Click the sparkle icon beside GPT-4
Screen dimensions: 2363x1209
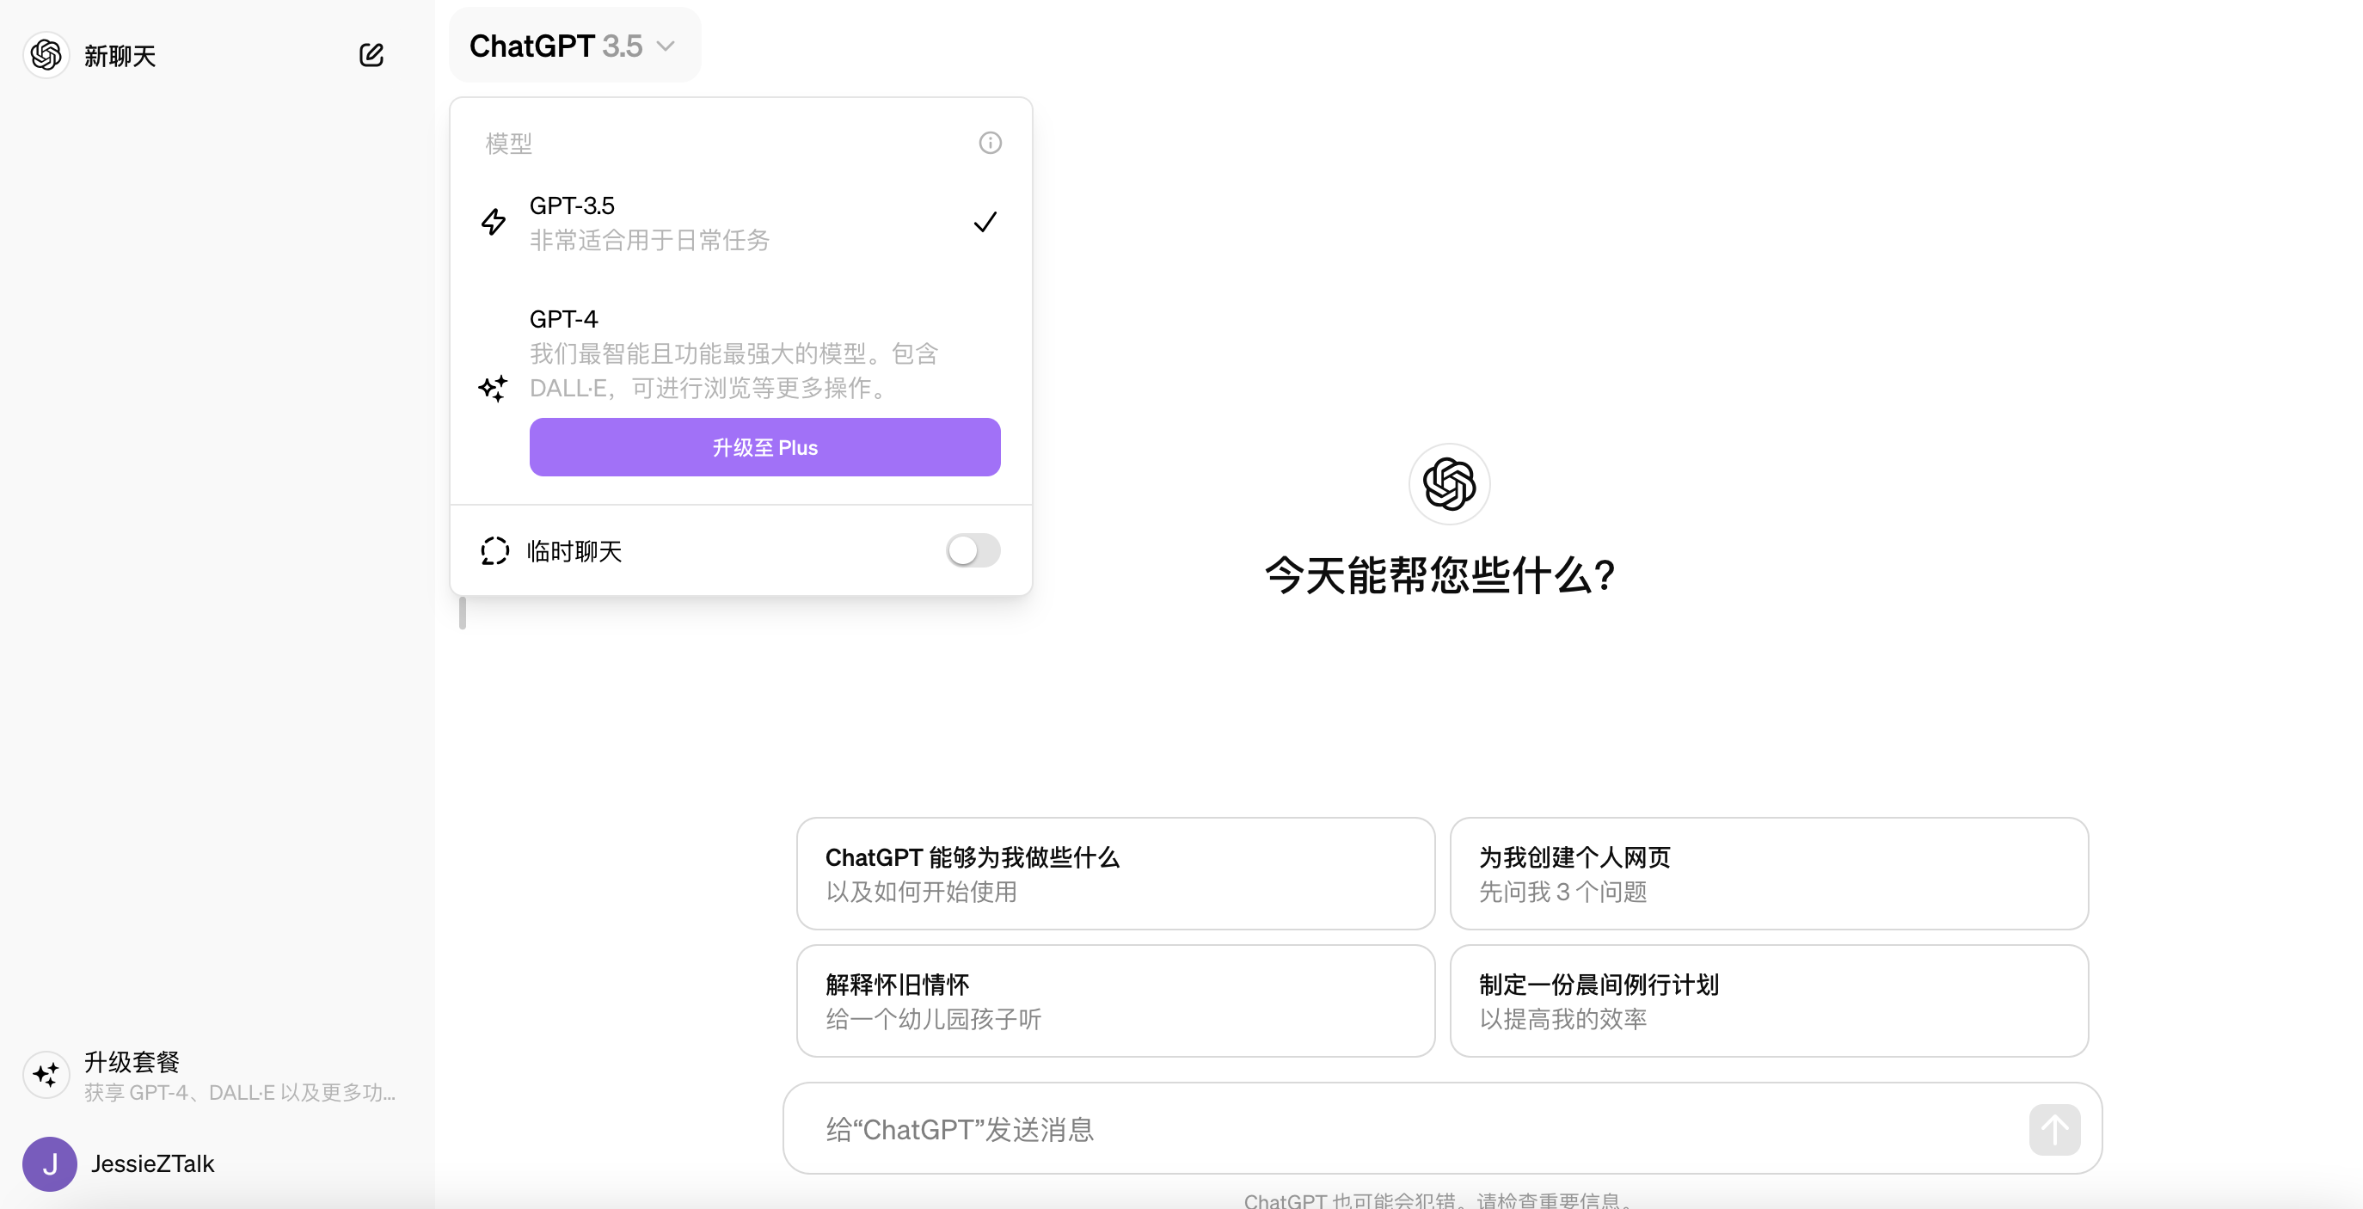tap(493, 388)
